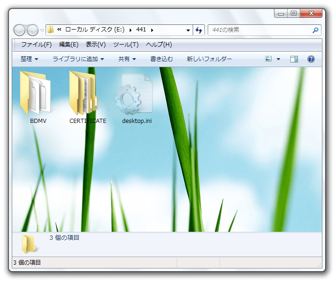Click the folder icon in address bar
The image size is (336, 282).
click(x=51, y=30)
